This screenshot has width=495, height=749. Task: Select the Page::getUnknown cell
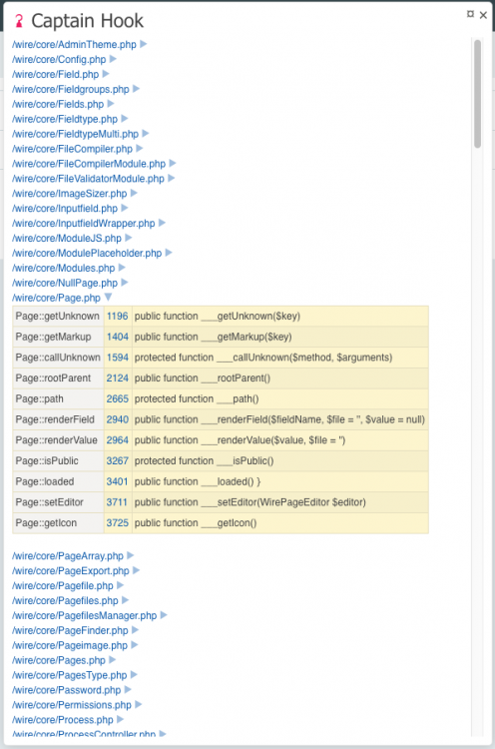point(58,317)
